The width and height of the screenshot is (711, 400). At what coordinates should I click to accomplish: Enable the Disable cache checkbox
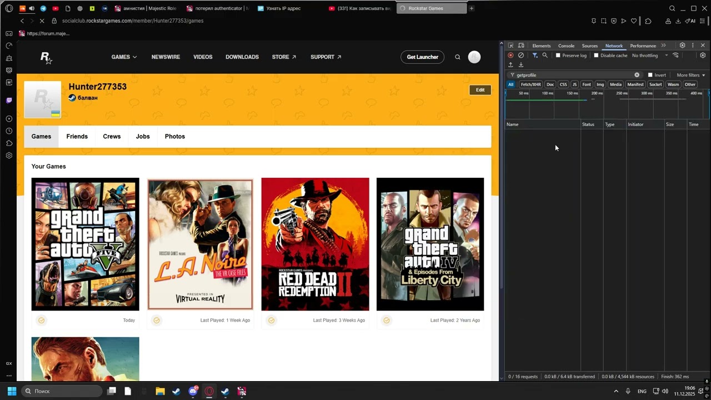click(x=596, y=56)
